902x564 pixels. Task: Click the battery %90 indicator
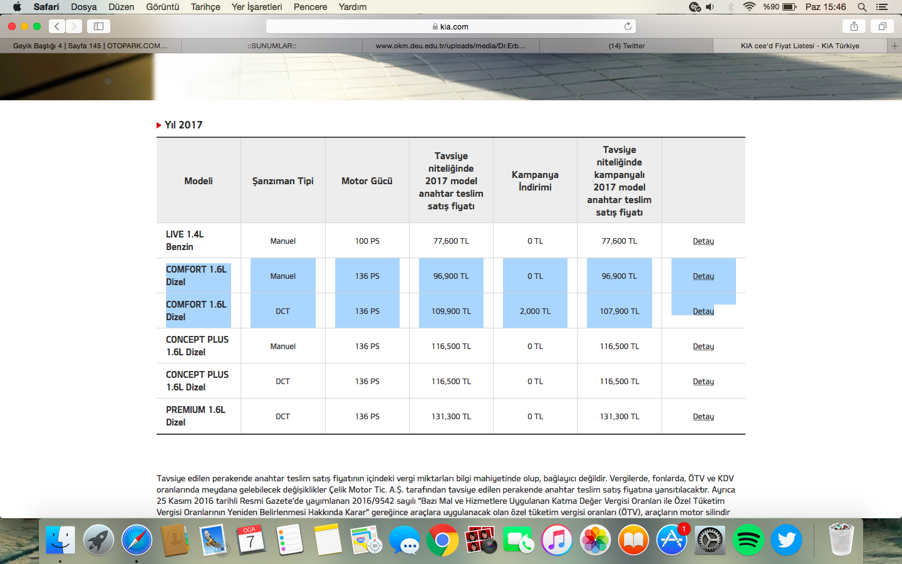coord(780,7)
